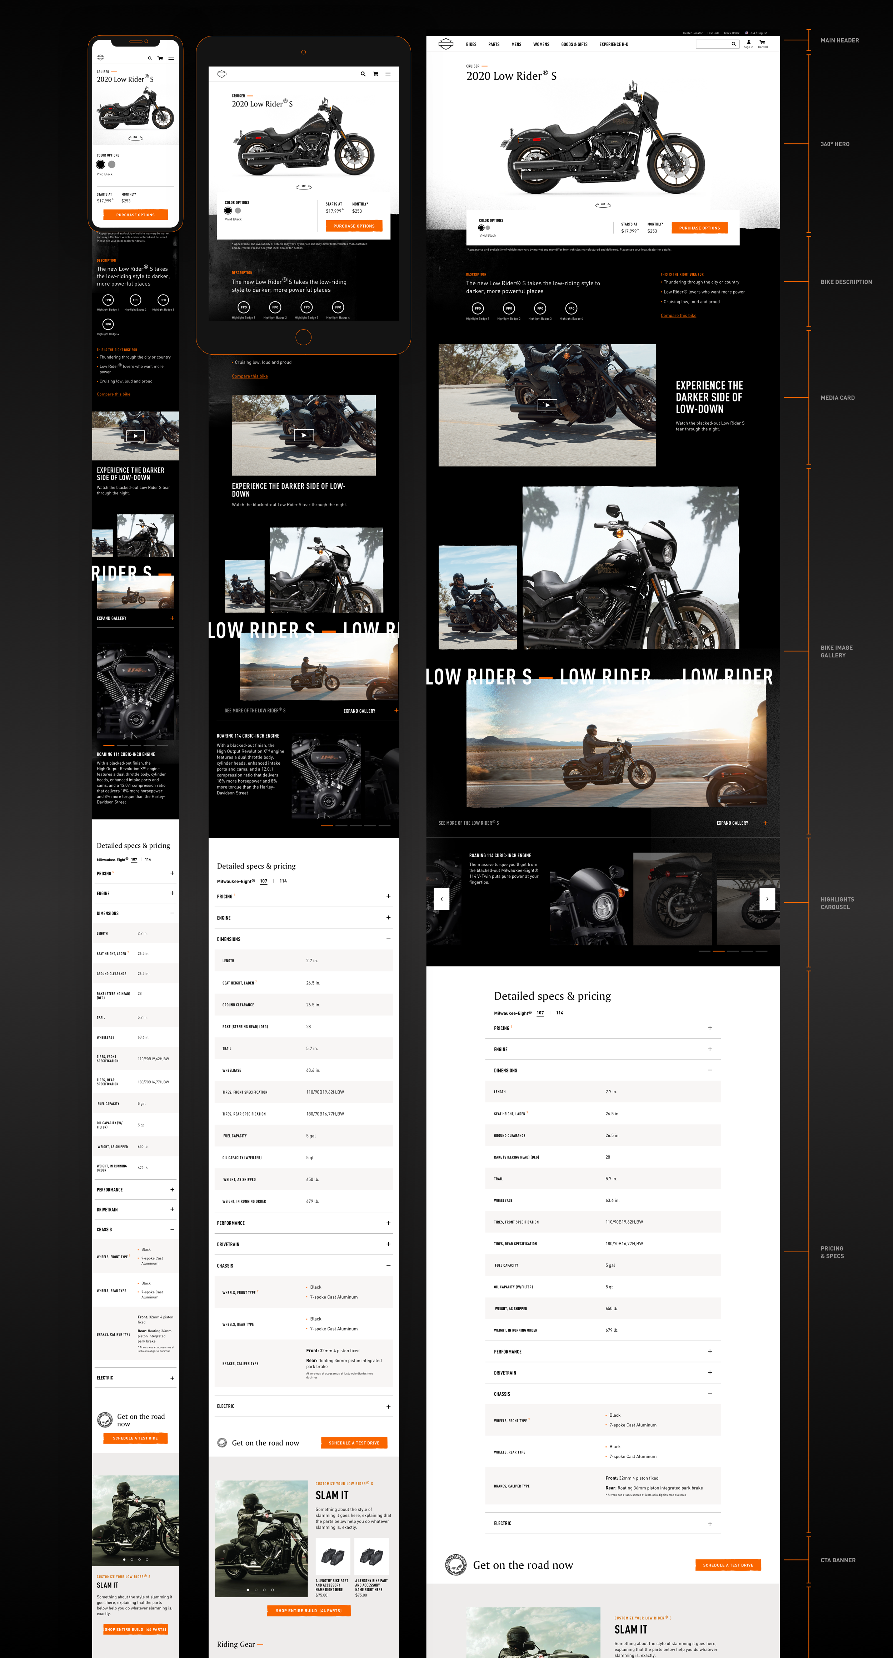
Task: Click 360 rotate icon in tablet hero
Action: click(304, 187)
